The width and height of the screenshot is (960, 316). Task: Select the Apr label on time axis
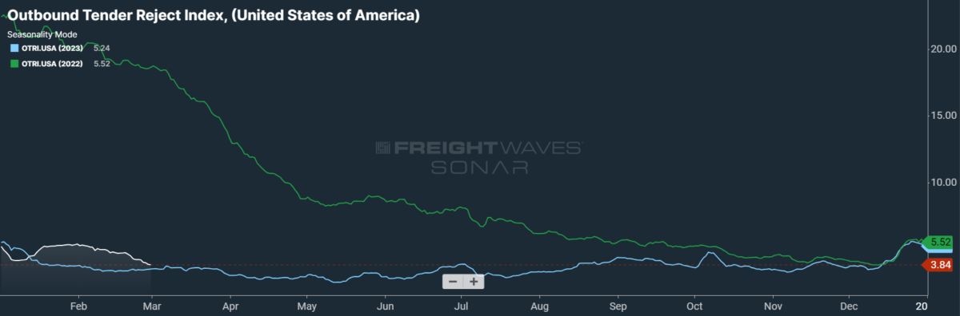[x=231, y=306]
